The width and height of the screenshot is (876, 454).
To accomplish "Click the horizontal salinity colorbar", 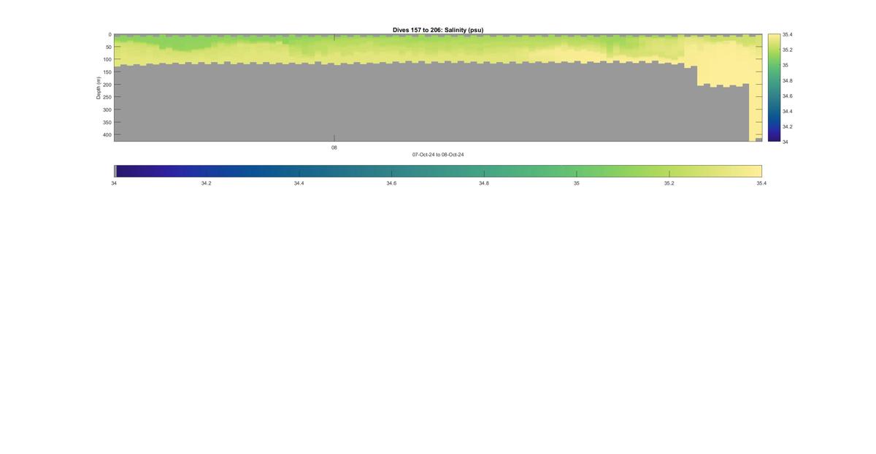I will [438, 171].
